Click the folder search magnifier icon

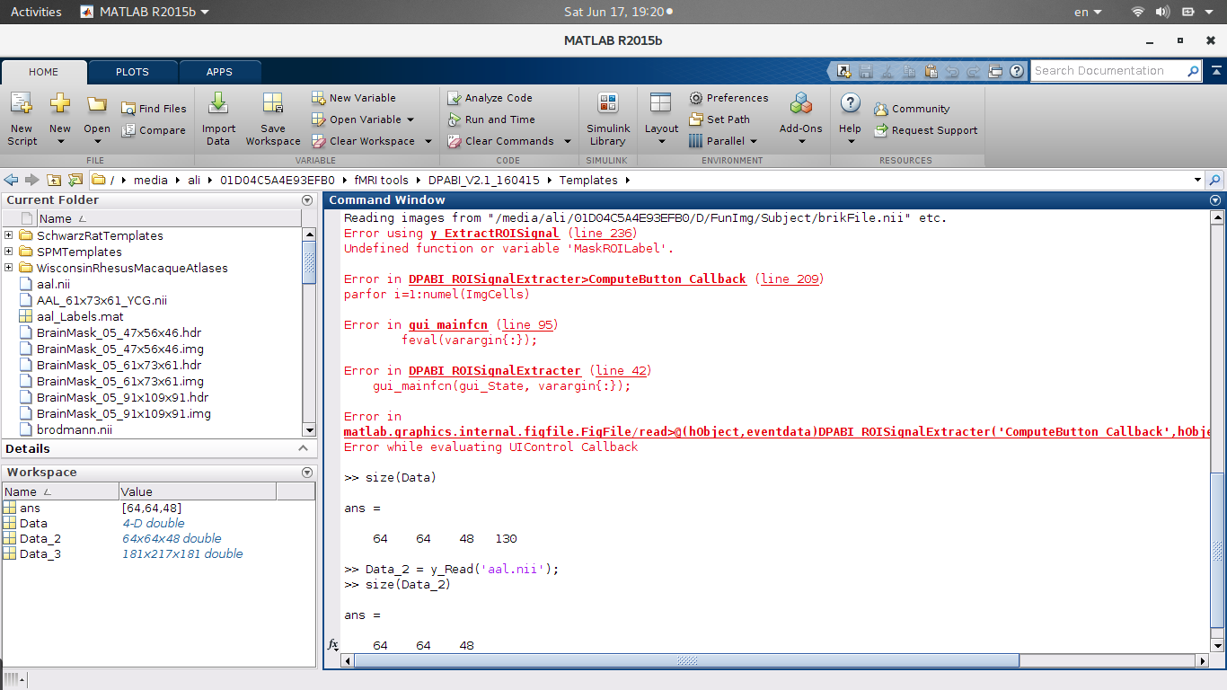point(1215,180)
